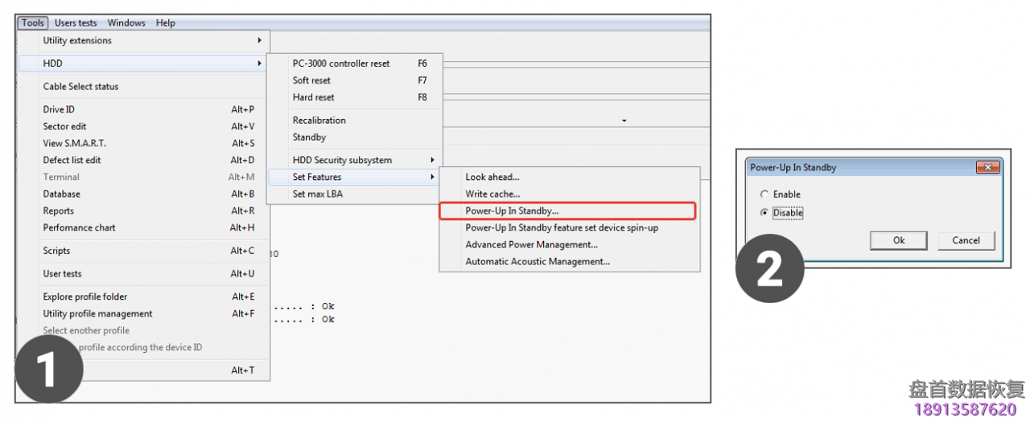The image size is (1030, 421).
Task: Open Advanced Power Management... setting
Action: [531, 245]
